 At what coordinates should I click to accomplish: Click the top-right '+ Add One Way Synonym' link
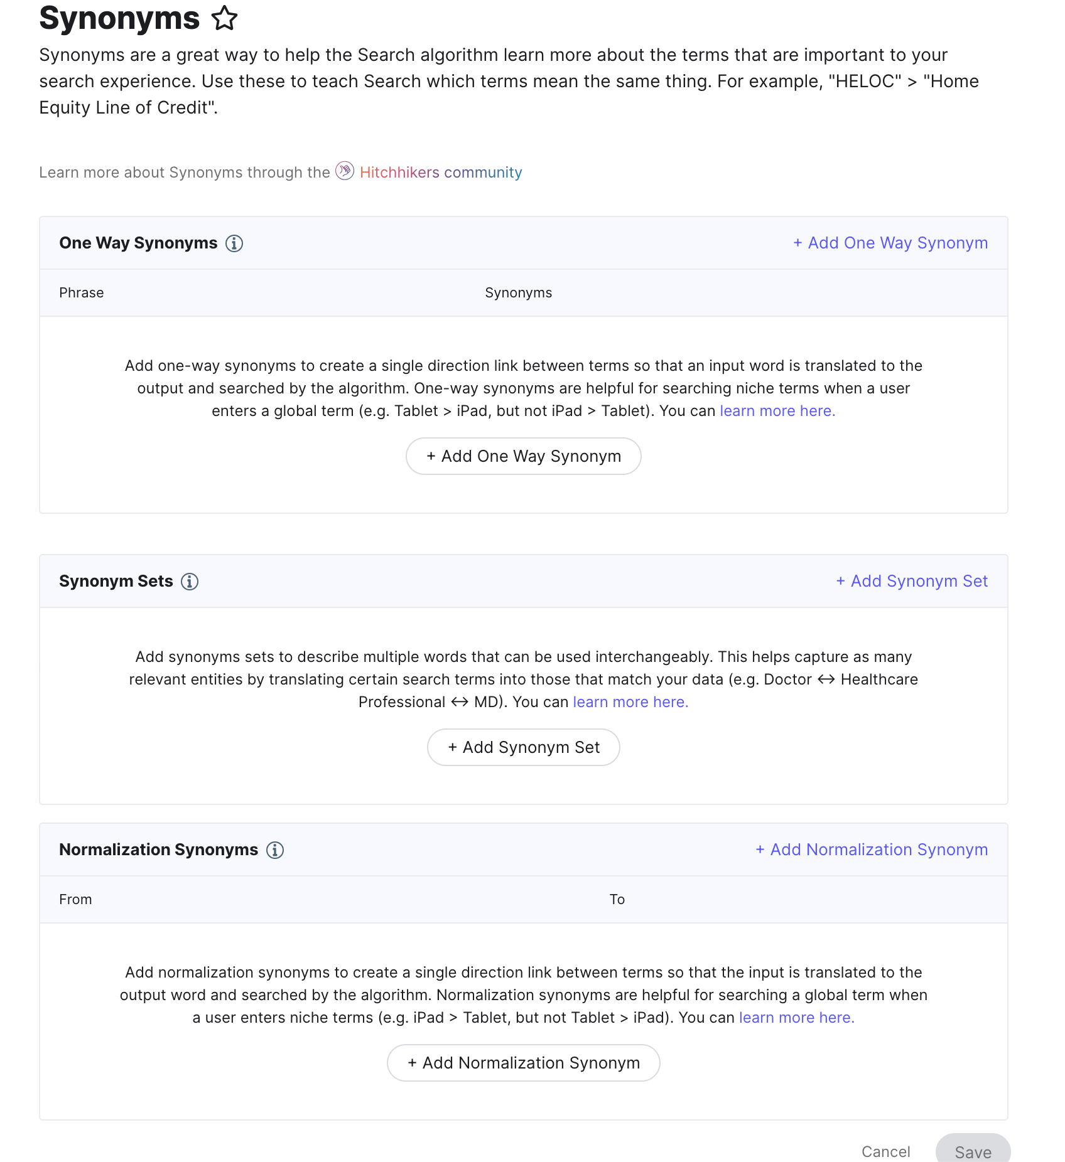click(890, 243)
